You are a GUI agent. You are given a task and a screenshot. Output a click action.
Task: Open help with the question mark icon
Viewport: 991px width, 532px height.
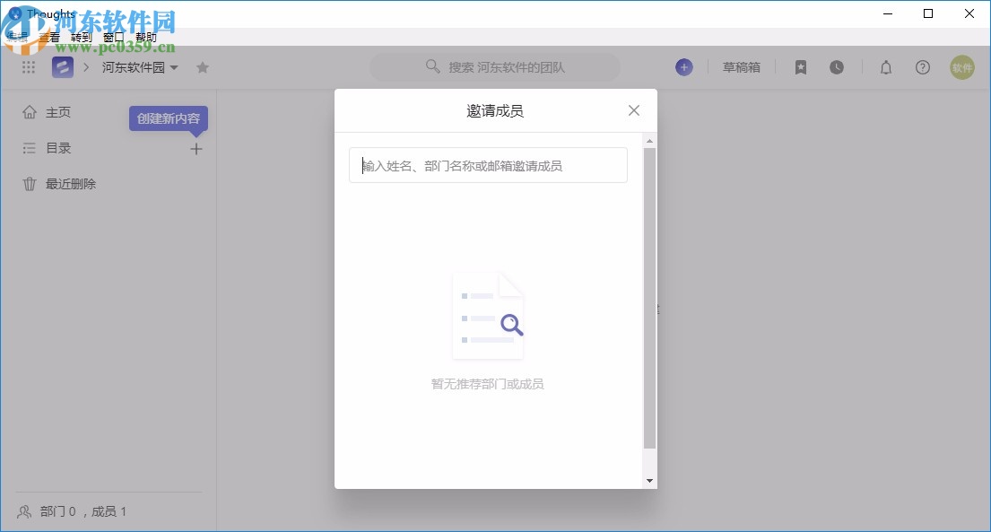[923, 66]
